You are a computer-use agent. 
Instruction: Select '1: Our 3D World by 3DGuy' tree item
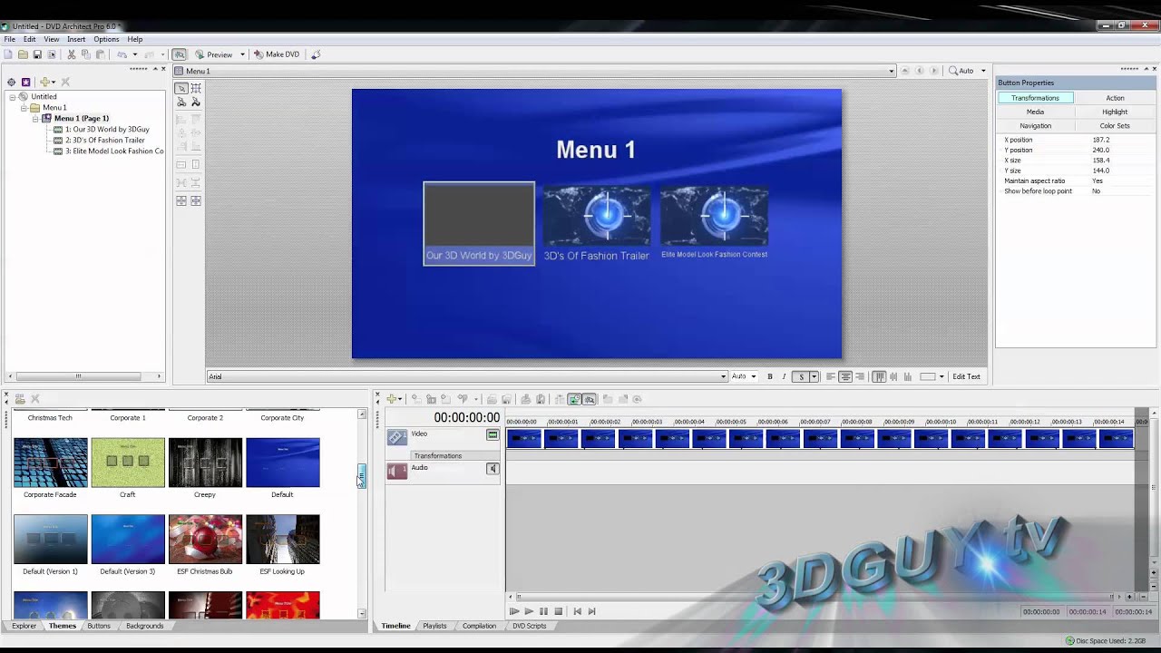(x=107, y=129)
